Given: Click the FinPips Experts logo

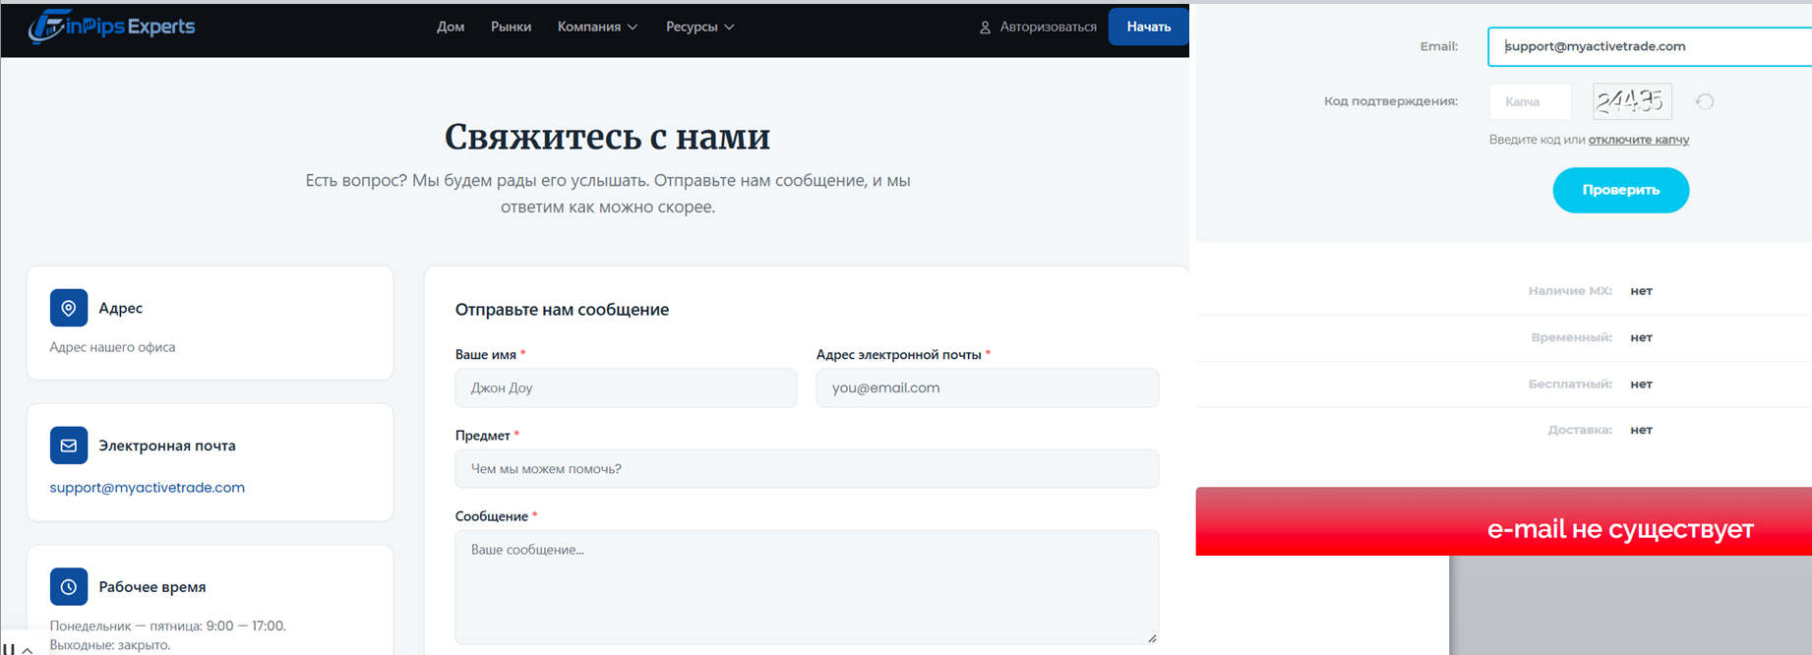Looking at the screenshot, I should [x=112, y=27].
